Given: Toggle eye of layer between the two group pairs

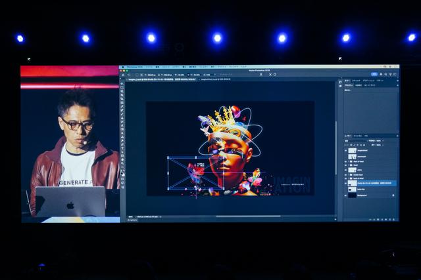Looking at the screenshot, I should click(346, 170).
